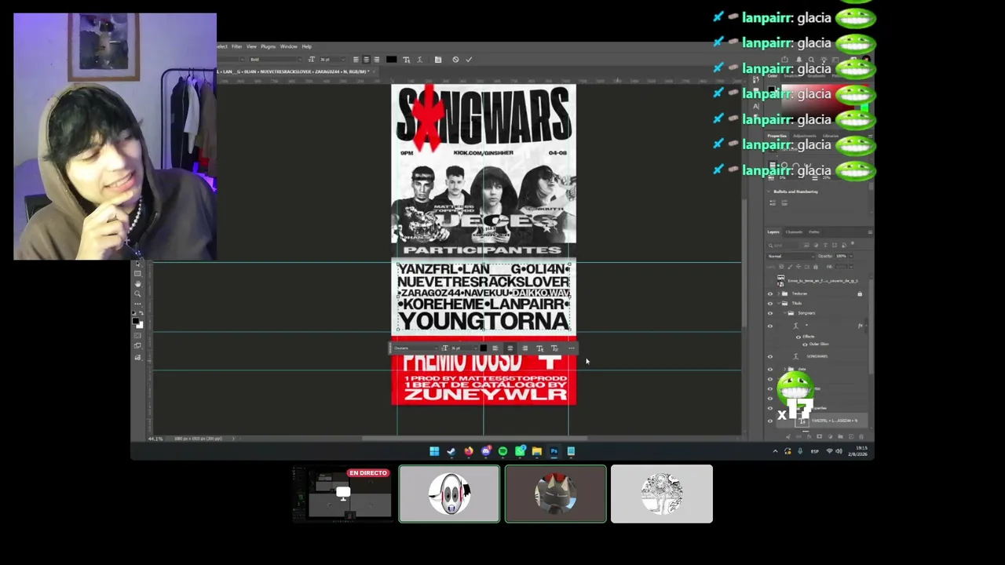Open more options on the floating text bar
The height and width of the screenshot is (565, 1005).
(571, 348)
